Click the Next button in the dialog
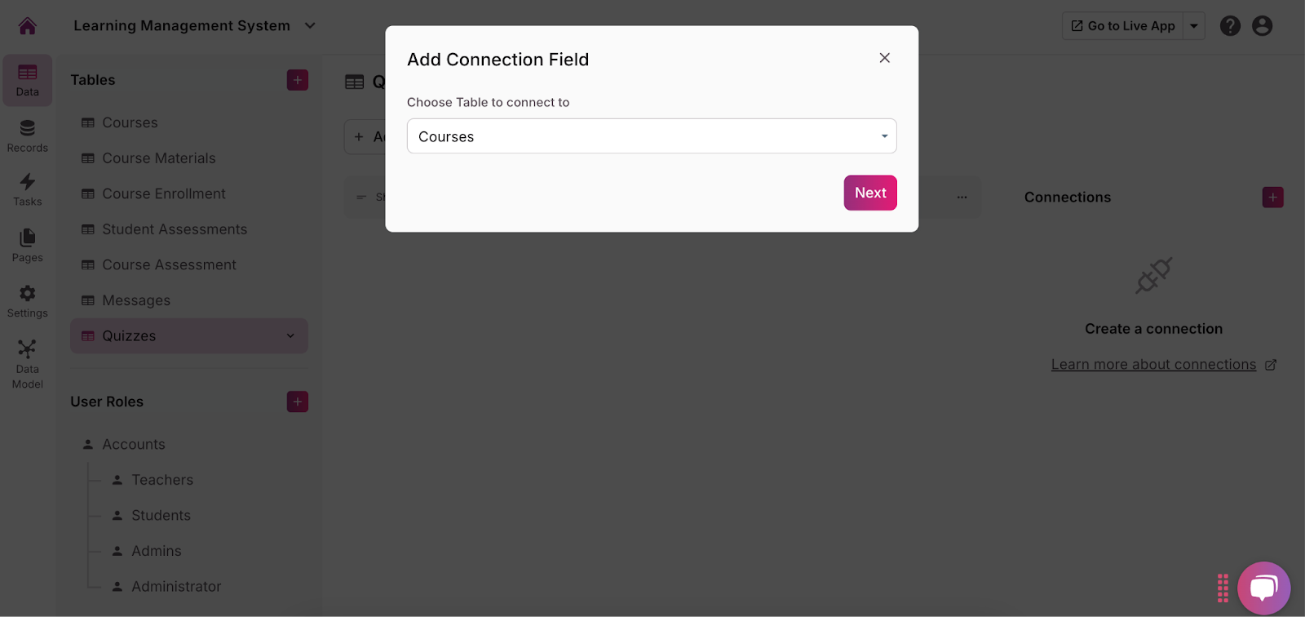Image resolution: width=1305 pixels, height=617 pixels. pyautogui.click(x=870, y=193)
